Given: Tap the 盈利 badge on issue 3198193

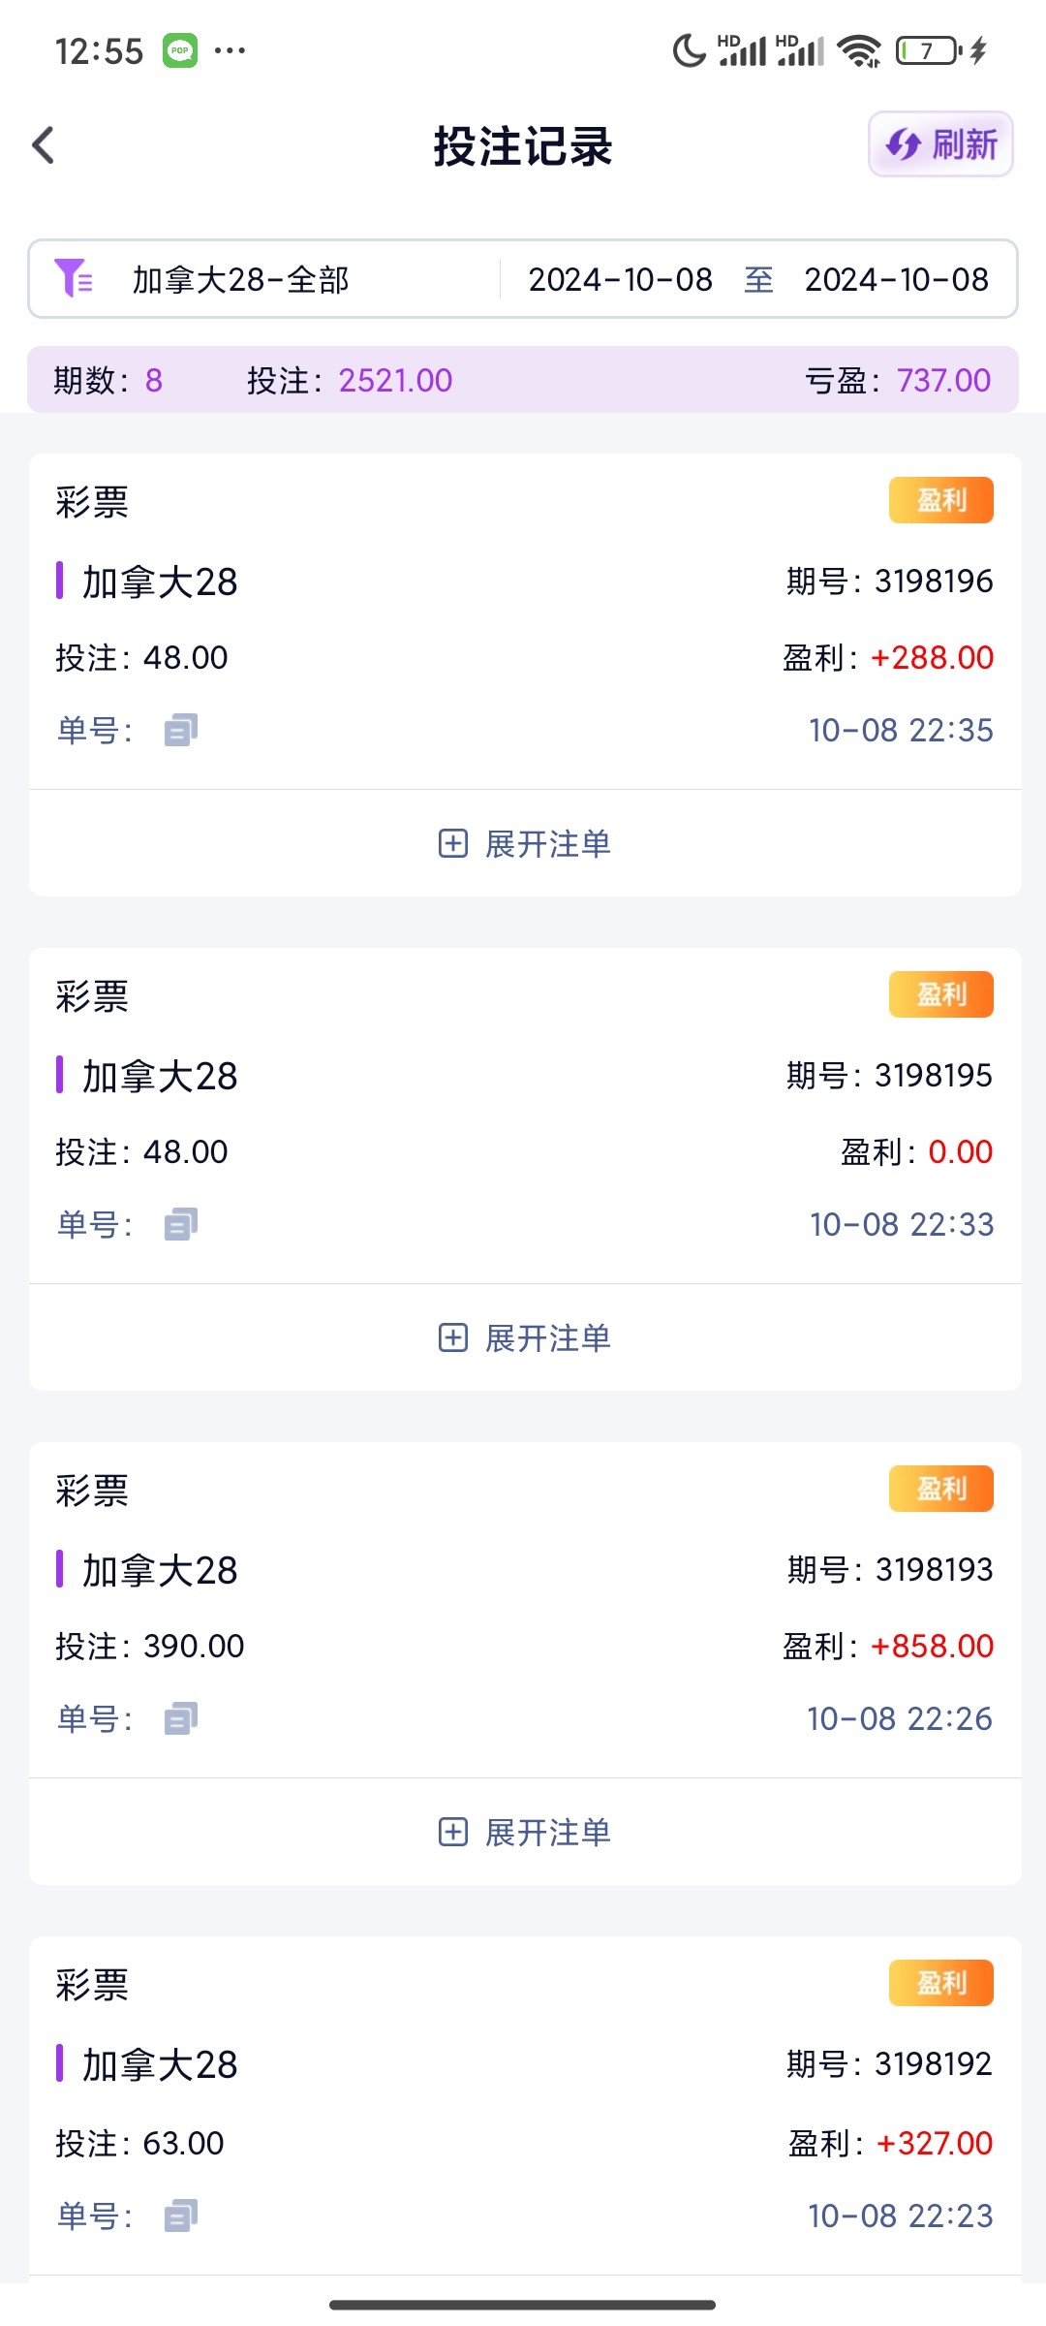Looking at the screenshot, I should [940, 1489].
